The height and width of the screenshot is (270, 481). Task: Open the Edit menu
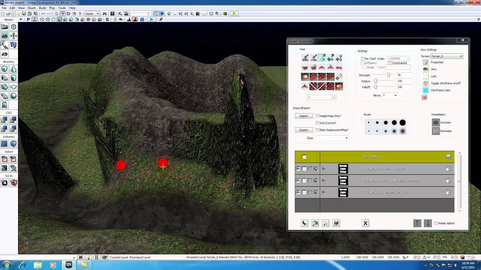(x=12, y=8)
